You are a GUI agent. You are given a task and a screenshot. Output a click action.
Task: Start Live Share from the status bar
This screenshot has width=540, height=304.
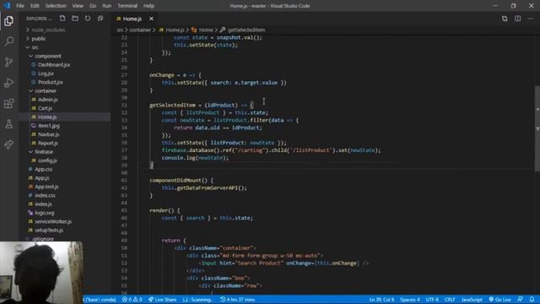(162, 300)
